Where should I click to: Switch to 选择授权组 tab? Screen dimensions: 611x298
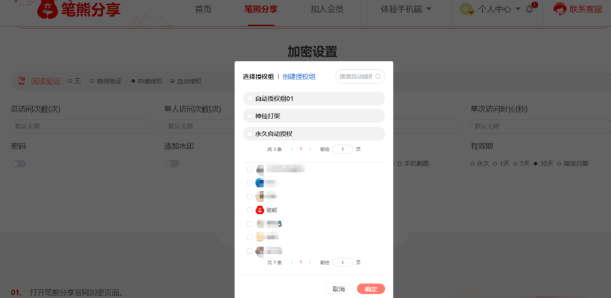258,77
